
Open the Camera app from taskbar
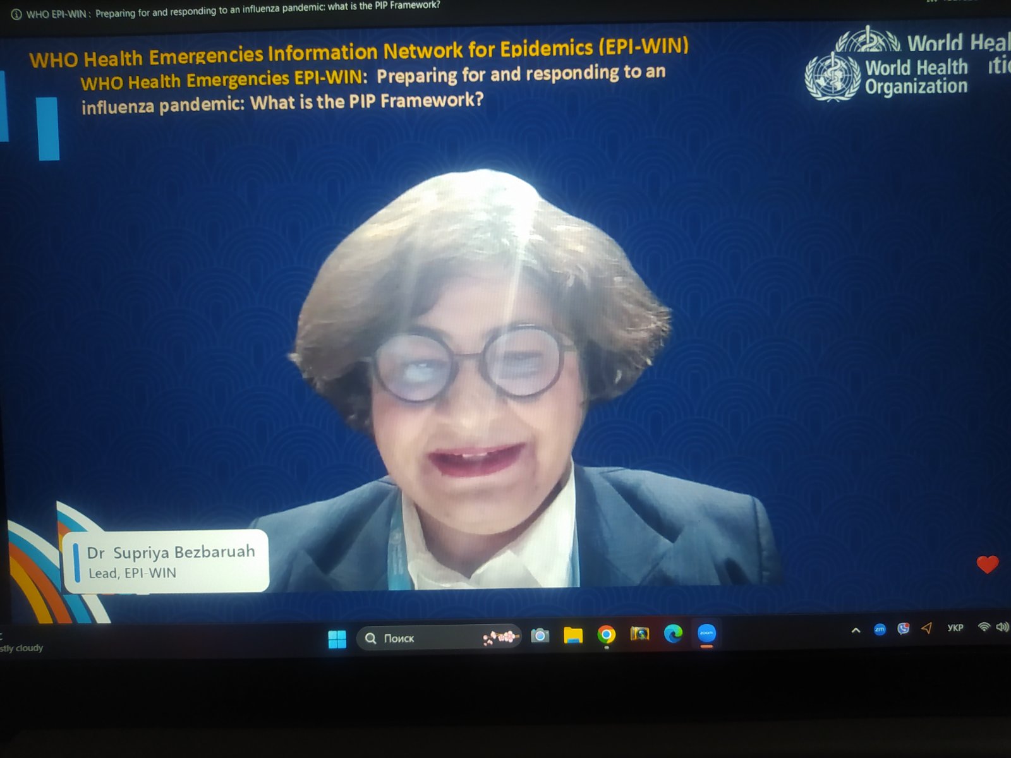click(540, 635)
